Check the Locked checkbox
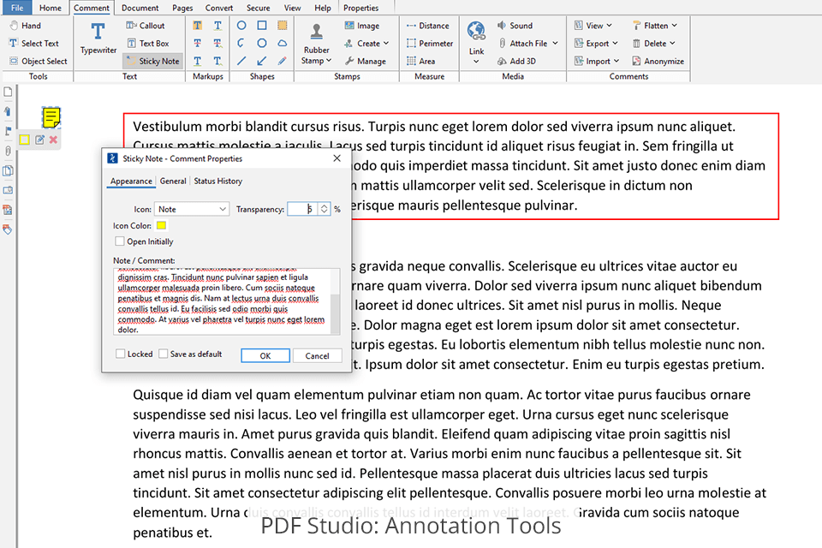Screen dimensions: 822x548 121,354
